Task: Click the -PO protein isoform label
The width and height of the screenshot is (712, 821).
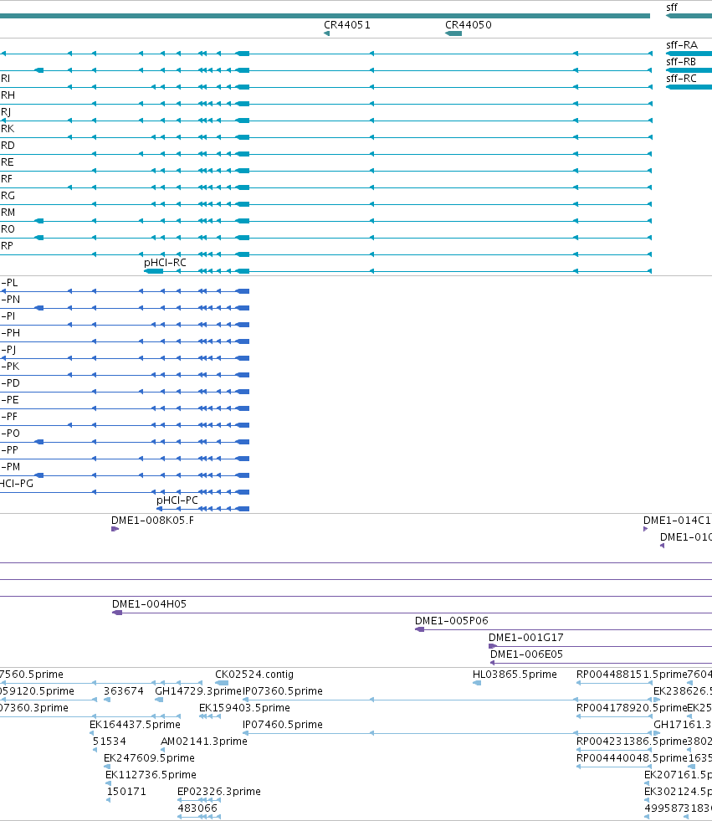Action: [10, 434]
